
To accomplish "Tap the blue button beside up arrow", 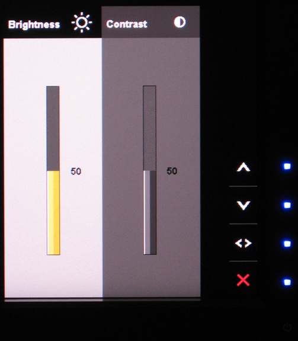I will [x=287, y=167].
